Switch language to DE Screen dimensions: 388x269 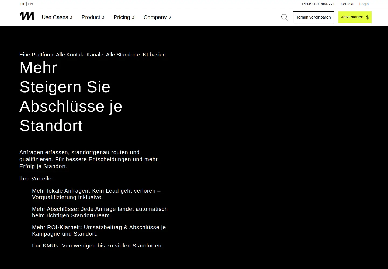point(23,4)
